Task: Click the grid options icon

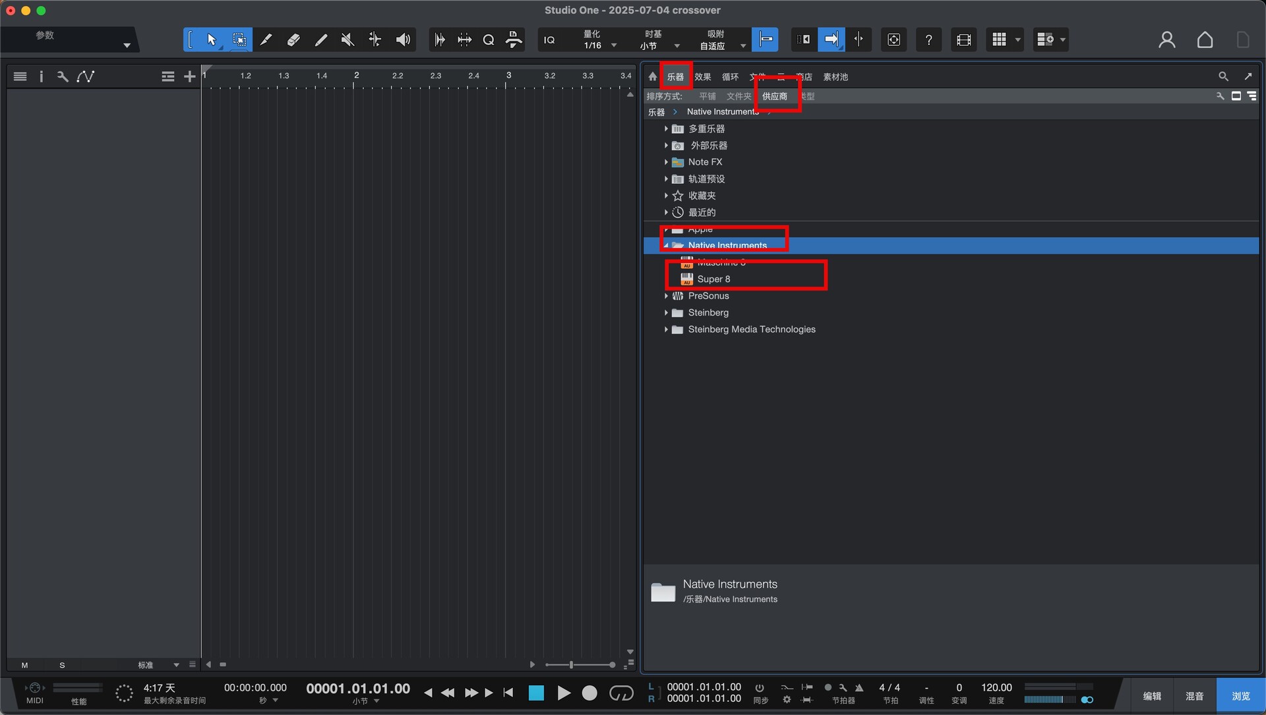Action: point(999,40)
